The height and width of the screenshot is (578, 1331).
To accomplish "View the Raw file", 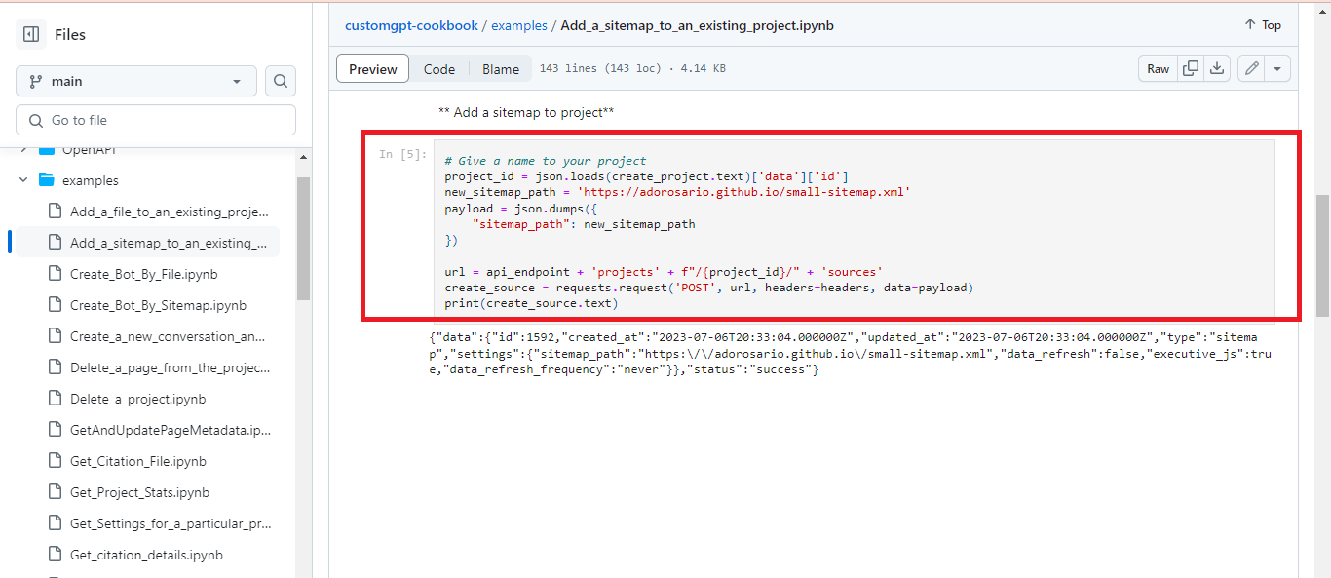I will [x=1158, y=68].
